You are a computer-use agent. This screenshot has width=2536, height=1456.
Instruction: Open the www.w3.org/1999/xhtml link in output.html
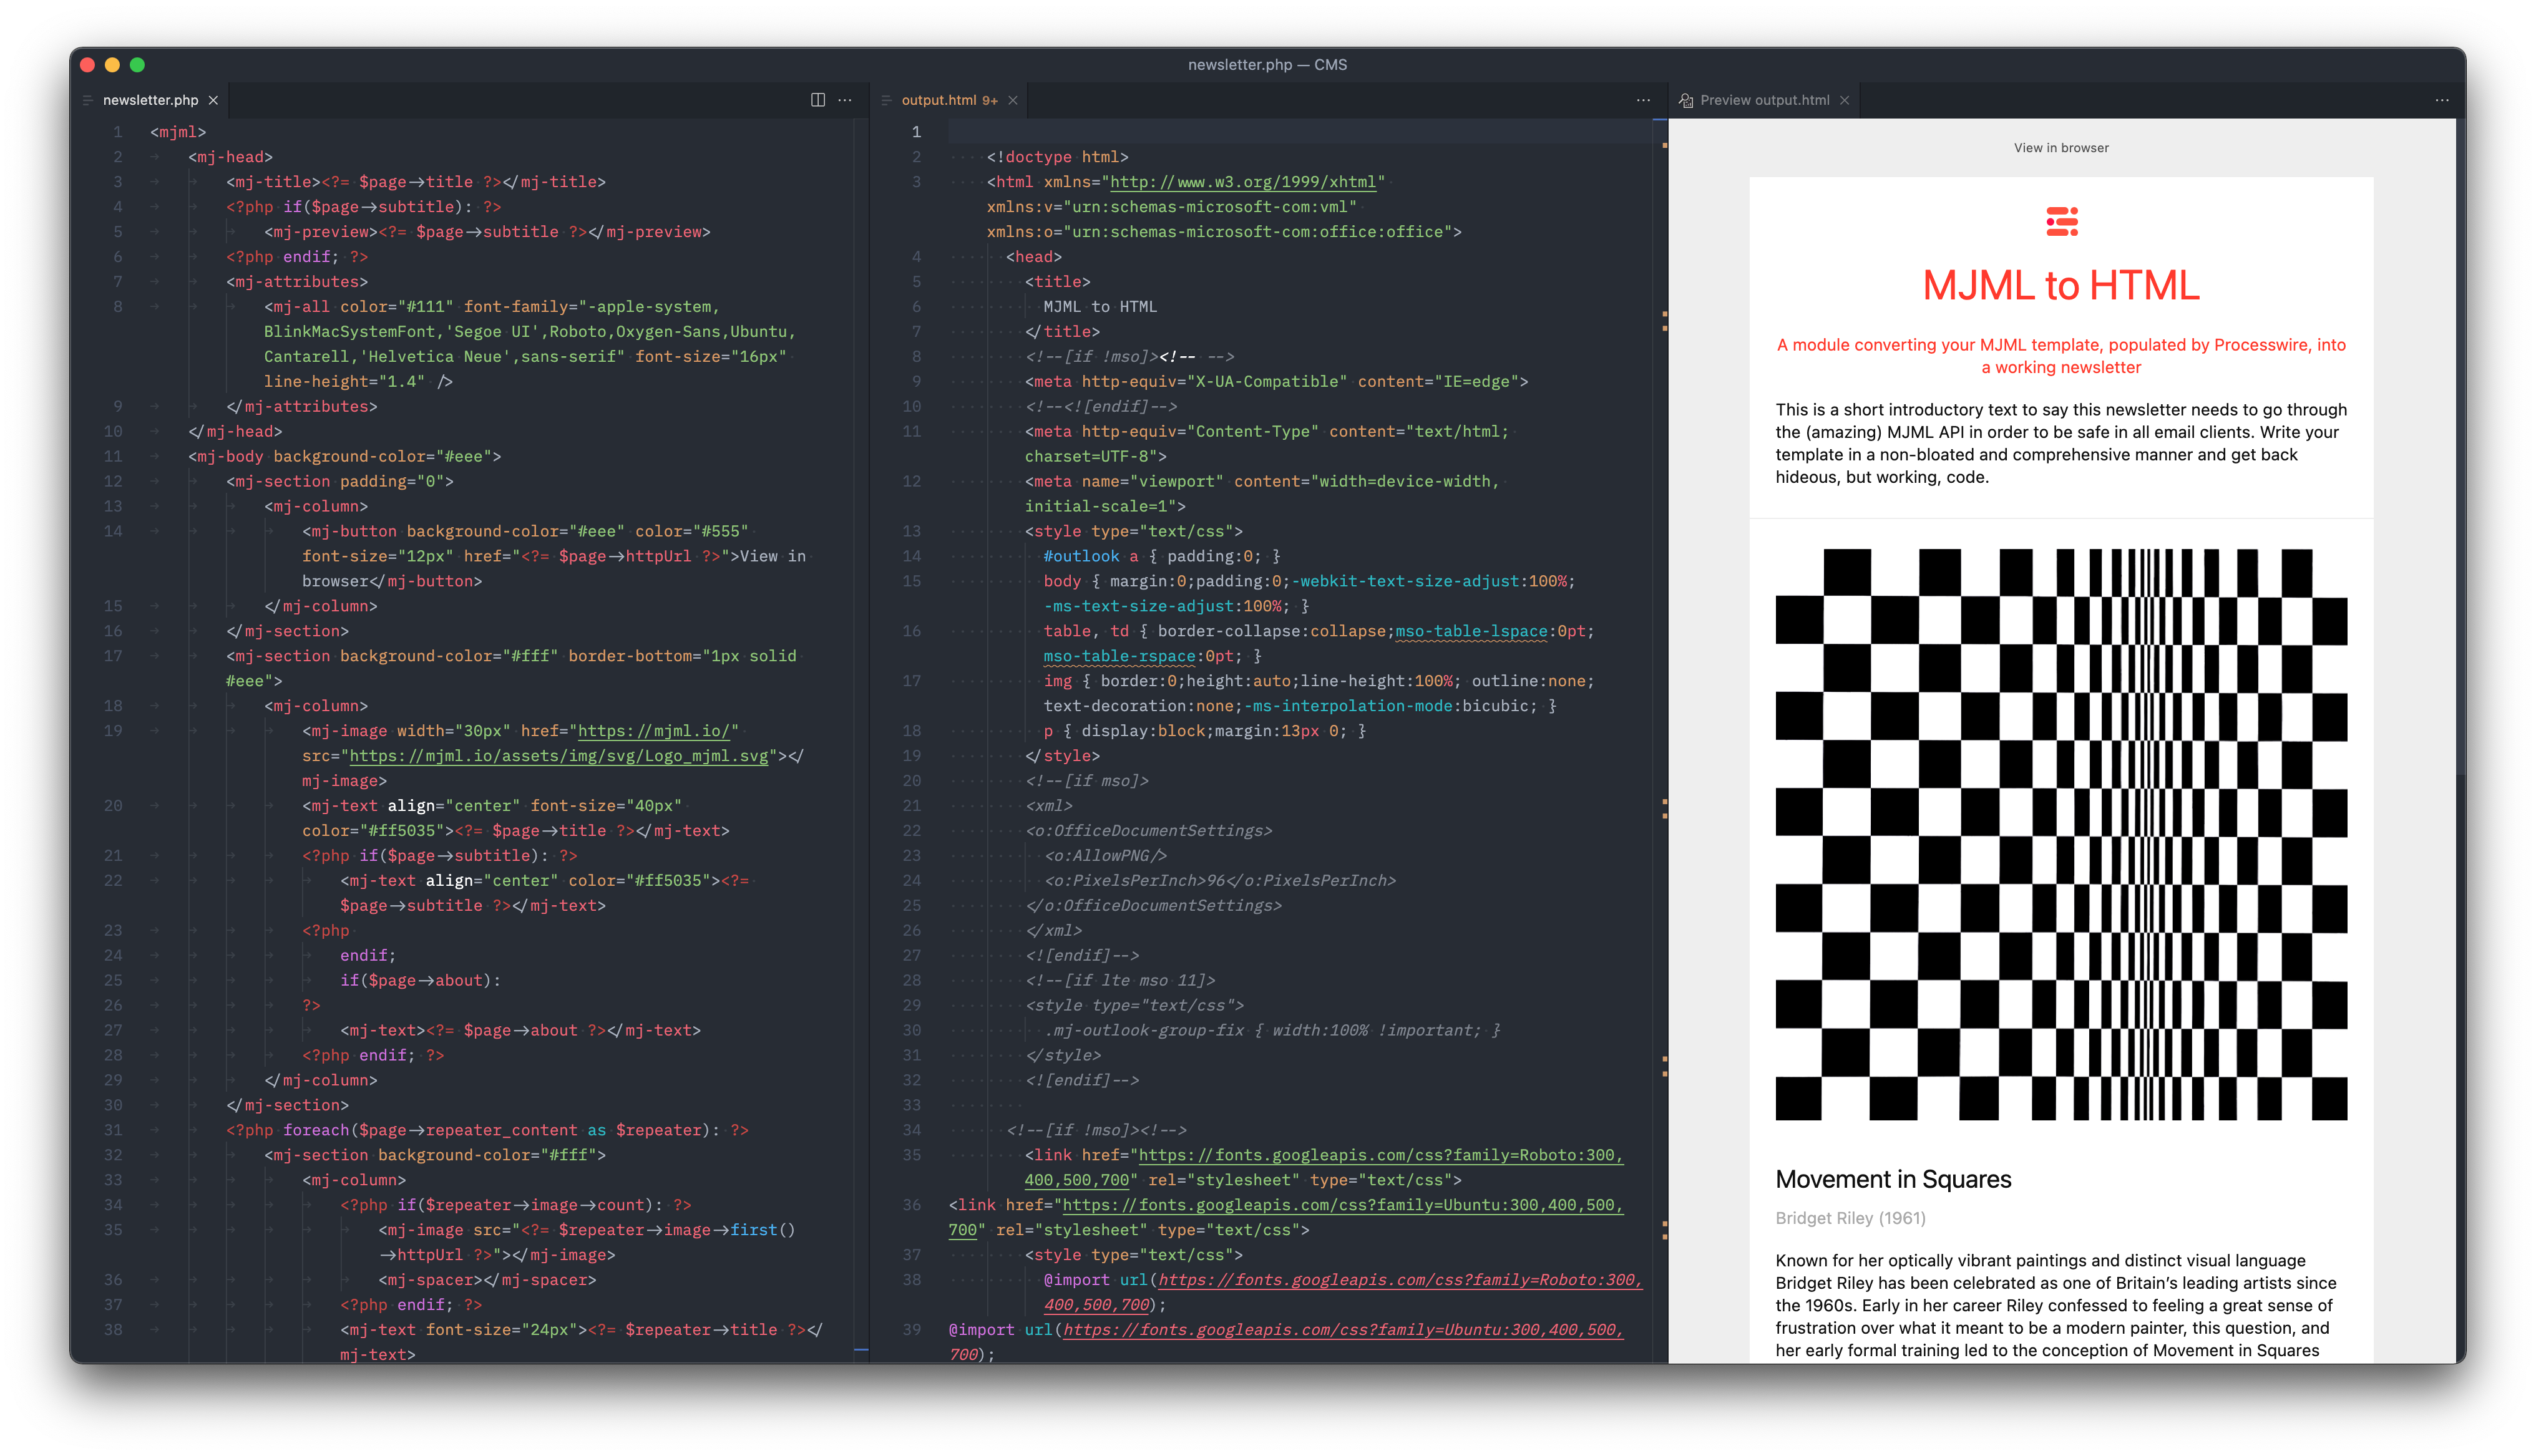pyautogui.click(x=1243, y=182)
